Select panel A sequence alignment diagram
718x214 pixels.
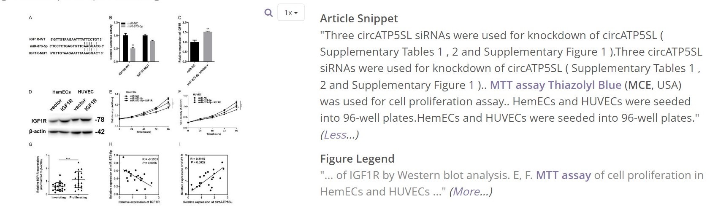66,46
